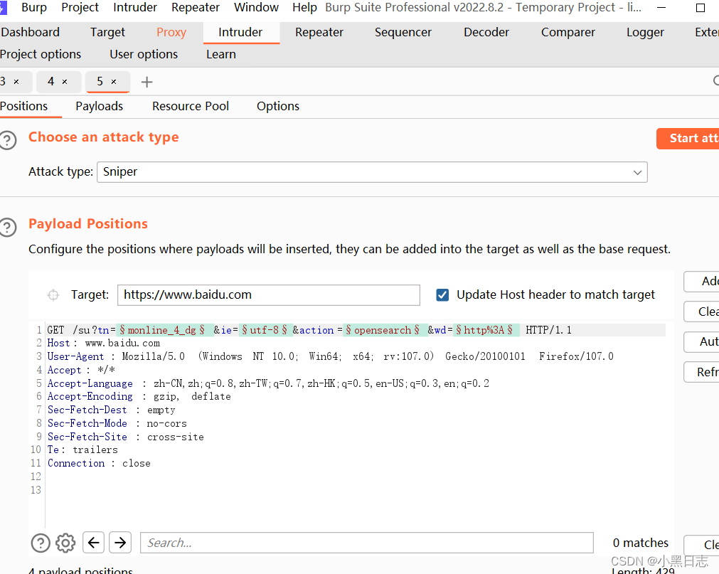Image resolution: width=719 pixels, height=574 pixels.
Task: Click the §utf-8§ payload position
Action: point(265,330)
